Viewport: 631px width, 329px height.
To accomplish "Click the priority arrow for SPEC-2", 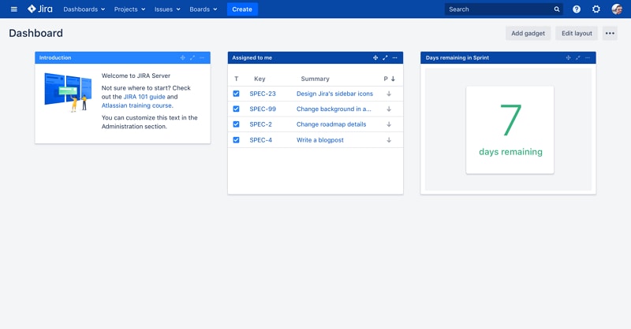I will pyautogui.click(x=389, y=124).
